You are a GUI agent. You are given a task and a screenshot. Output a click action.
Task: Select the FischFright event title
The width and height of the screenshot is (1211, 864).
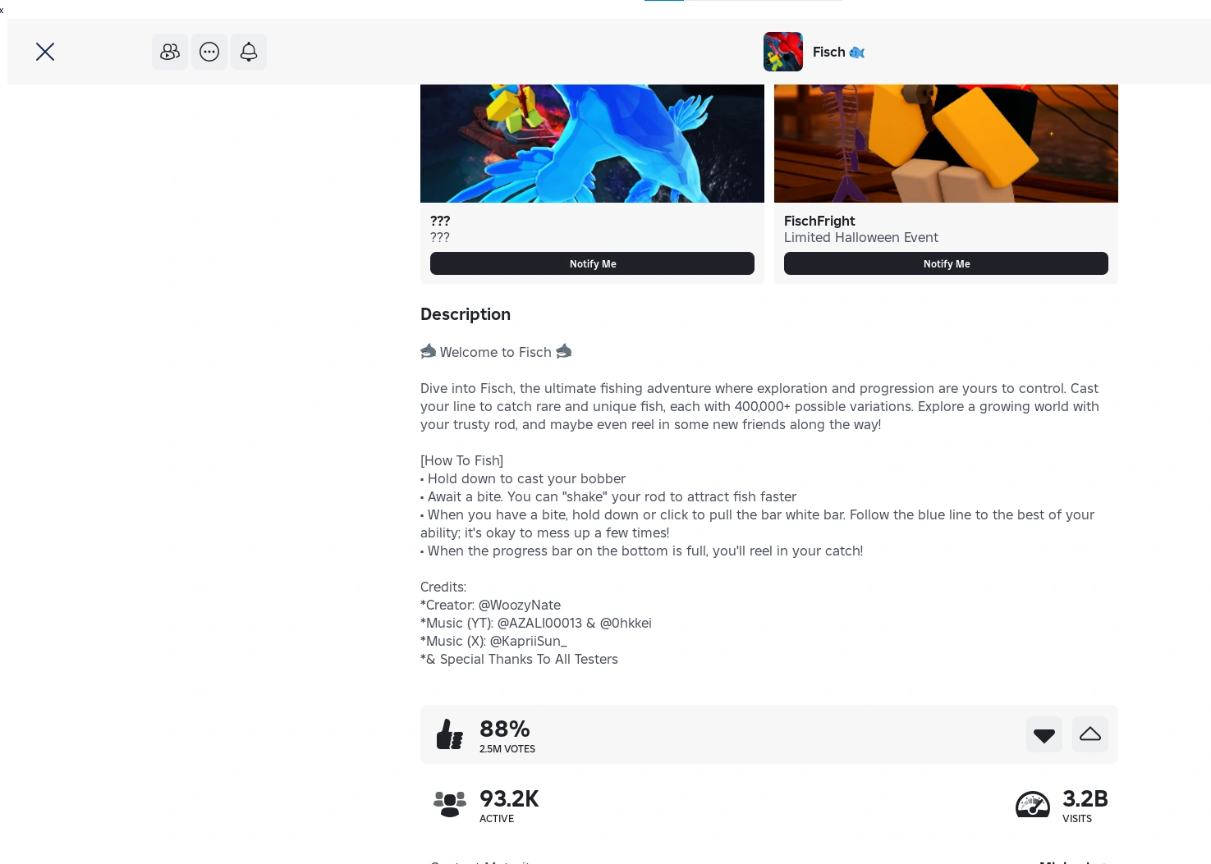pyautogui.click(x=819, y=221)
